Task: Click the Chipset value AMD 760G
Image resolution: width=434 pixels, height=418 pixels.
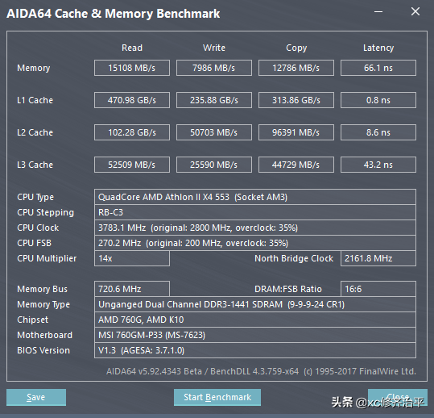Action: 255,320
